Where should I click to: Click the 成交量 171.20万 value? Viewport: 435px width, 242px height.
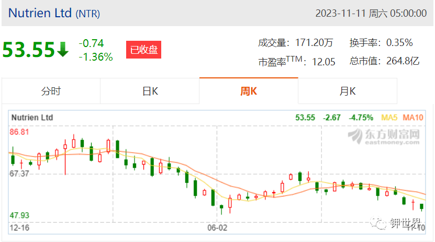314,43
